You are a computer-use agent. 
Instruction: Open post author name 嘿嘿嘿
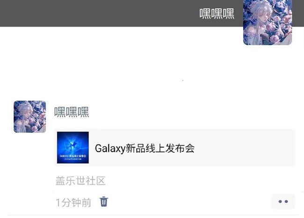[x=72, y=112]
